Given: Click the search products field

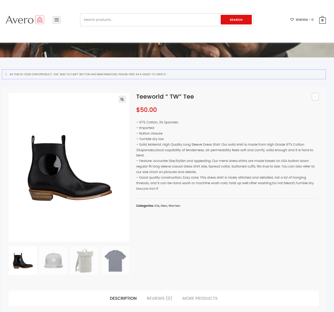Looking at the screenshot, I should pyautogui.click(x=150, y=20).
